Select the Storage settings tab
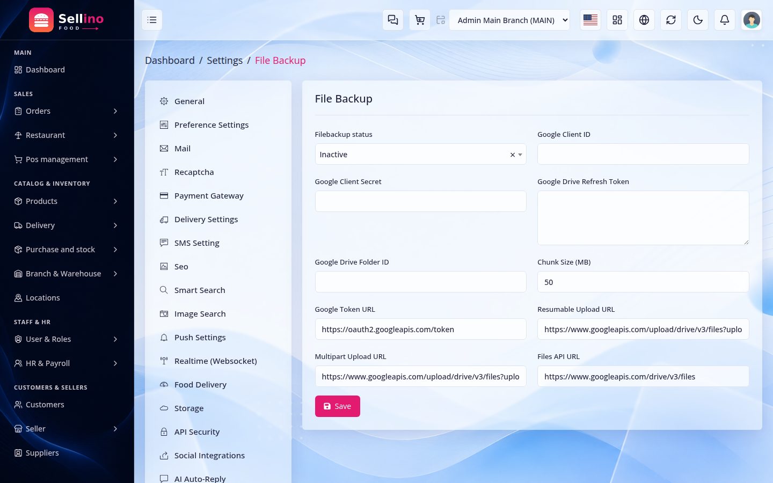 pyautogui.click(x=218, y=408)
